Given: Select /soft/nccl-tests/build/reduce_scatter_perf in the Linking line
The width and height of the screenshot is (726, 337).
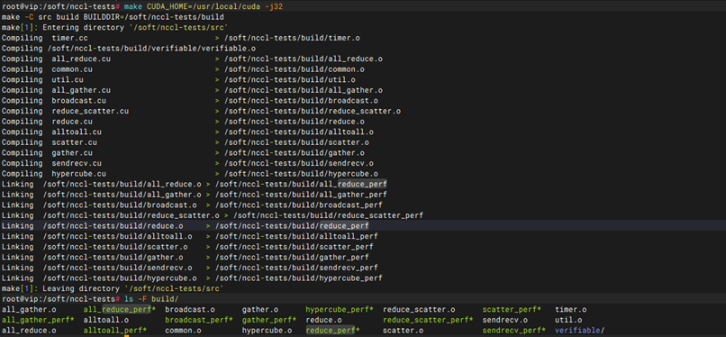Looking at the screenshot, I should (x=329, y=215).
